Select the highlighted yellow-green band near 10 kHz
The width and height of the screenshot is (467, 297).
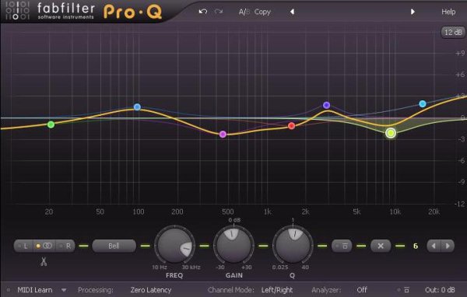click(x=391, y=133)
